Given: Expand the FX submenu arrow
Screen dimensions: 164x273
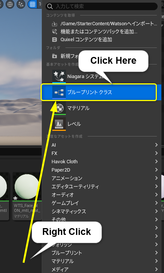Looking at the screenshot, I should click(x=156, y=153).
